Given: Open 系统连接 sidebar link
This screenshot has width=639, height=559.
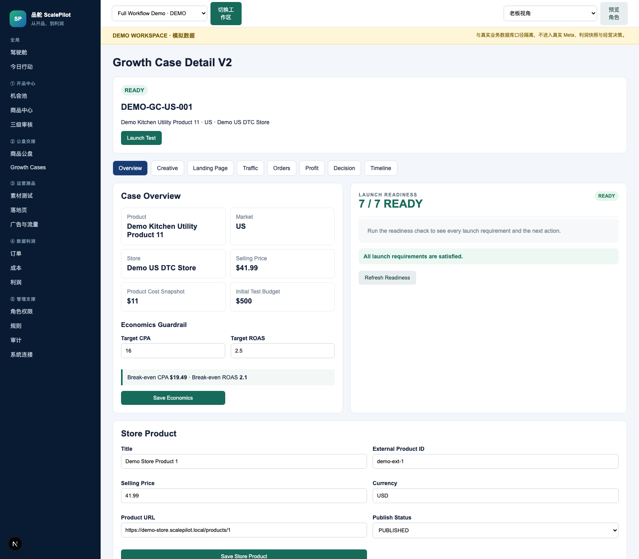Looking at the screenshot, I should click(22, 355).
